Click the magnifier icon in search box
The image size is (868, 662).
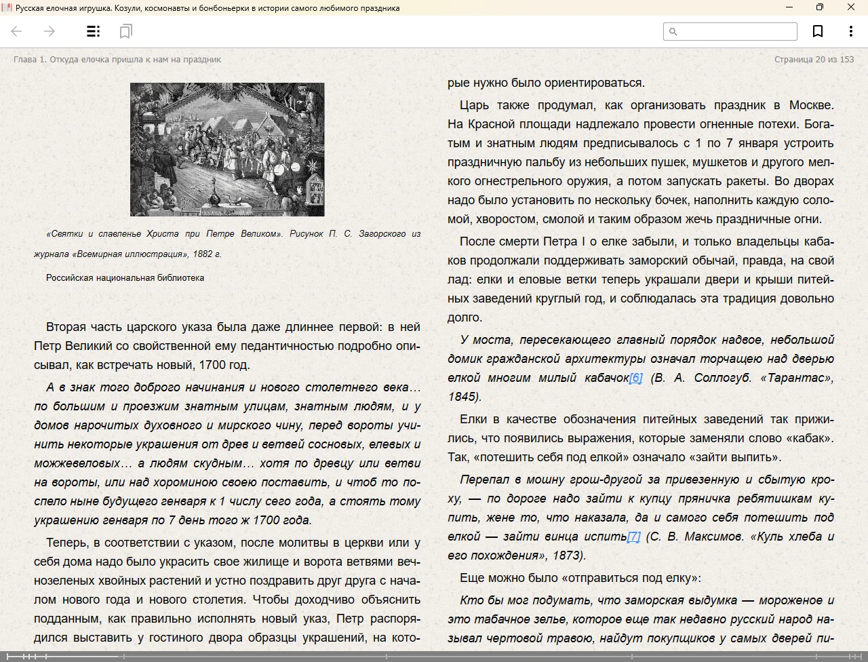[673, 32]
